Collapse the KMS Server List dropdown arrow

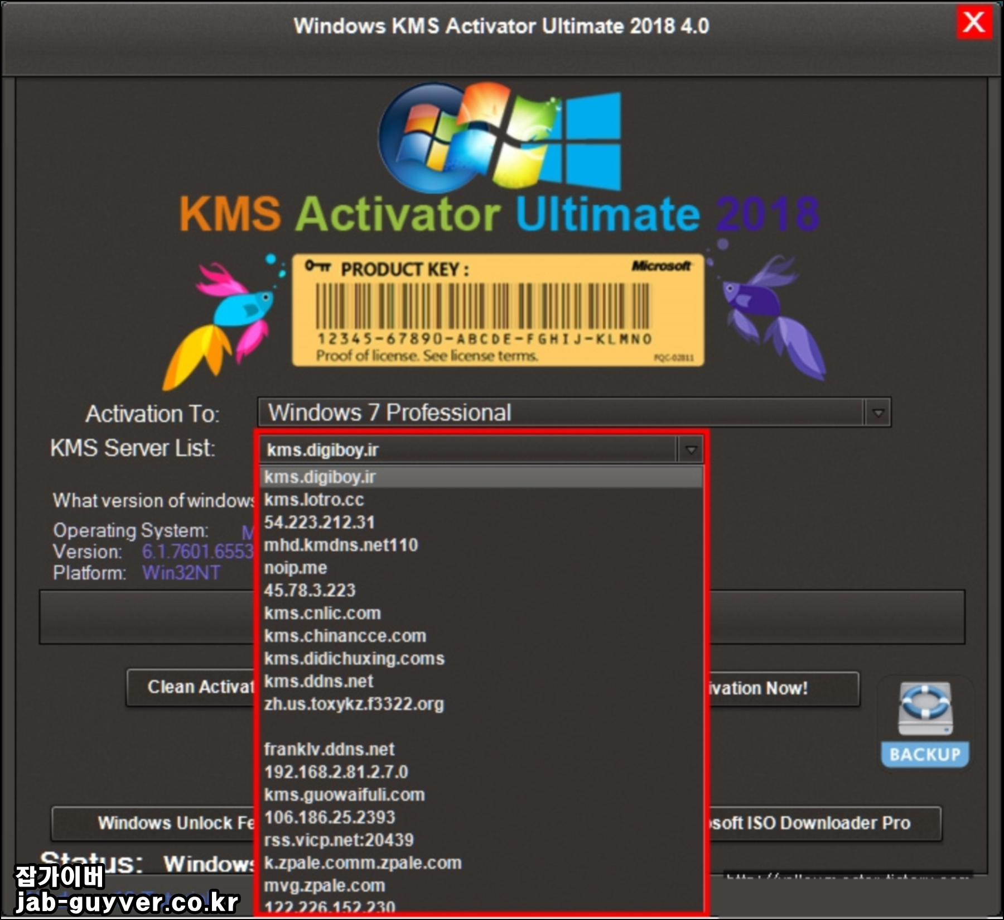point(691,450)
